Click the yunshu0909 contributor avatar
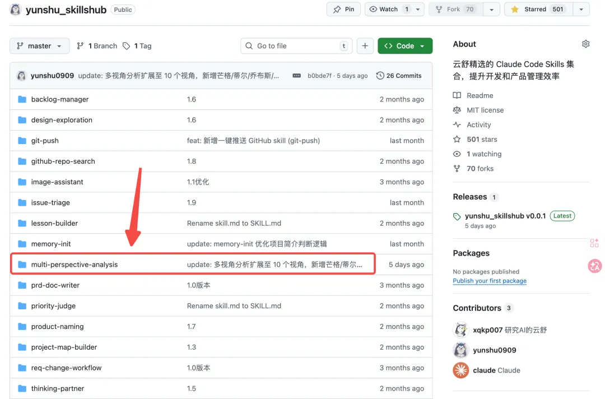The image size is (605, 399). pos(460,350)
